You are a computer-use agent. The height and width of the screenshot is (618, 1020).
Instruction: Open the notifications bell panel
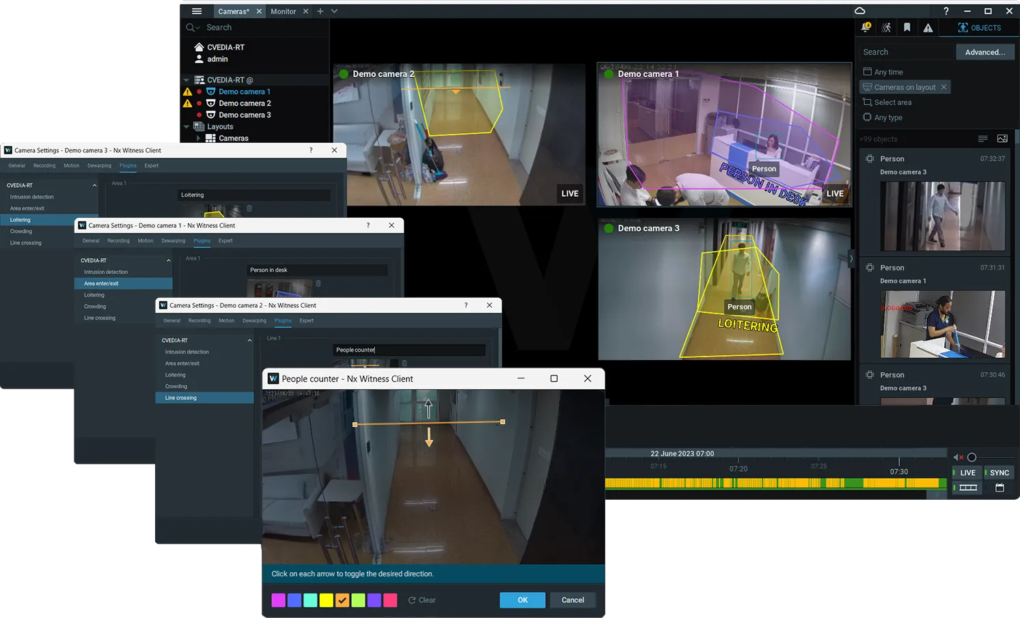(866, 27)
